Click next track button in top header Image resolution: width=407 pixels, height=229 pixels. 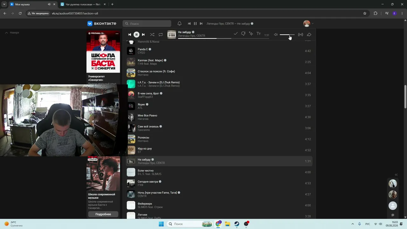pyautogui.click(x=201, y=24)
